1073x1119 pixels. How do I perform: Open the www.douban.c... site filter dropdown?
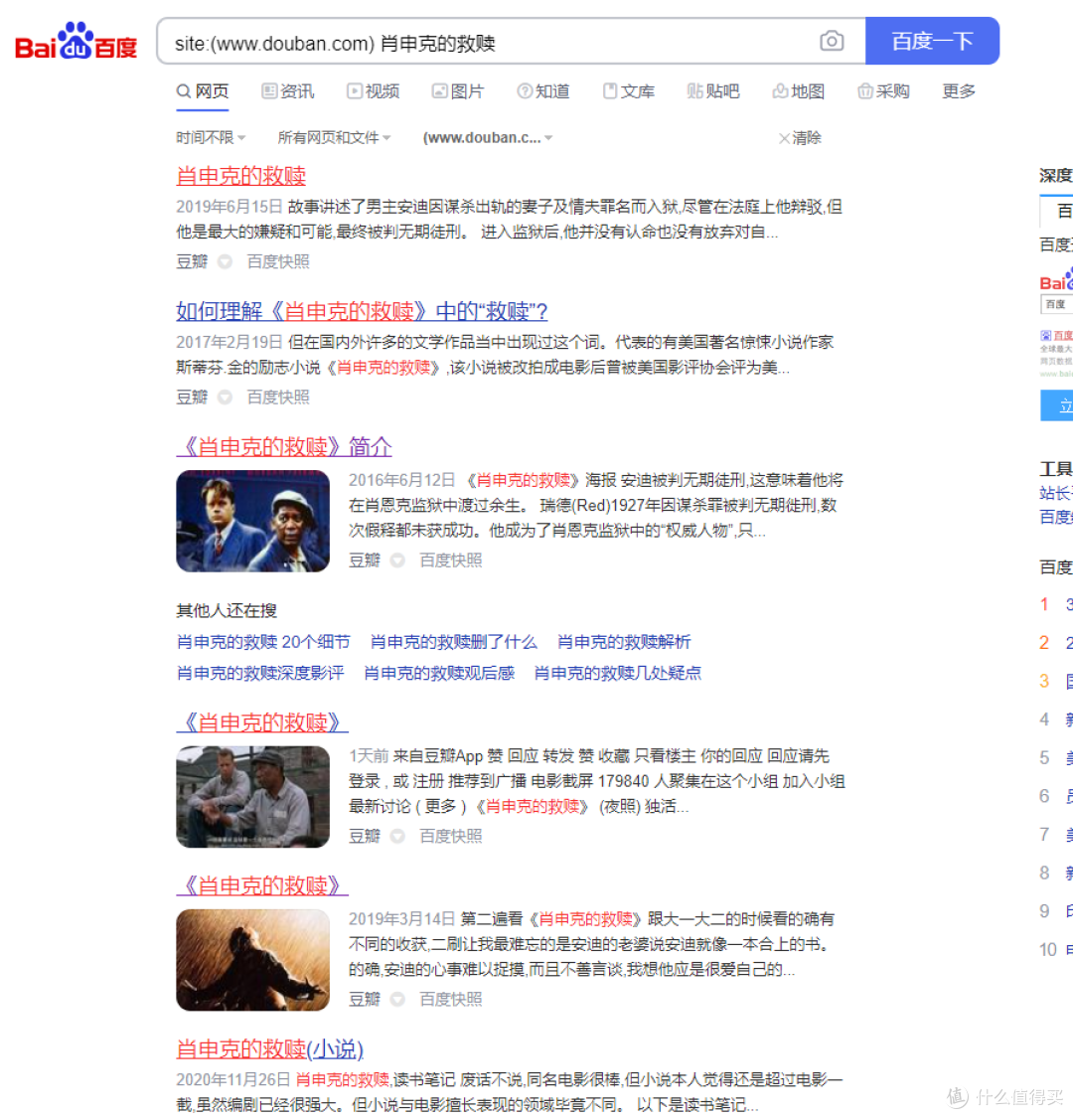click(488, 137)
